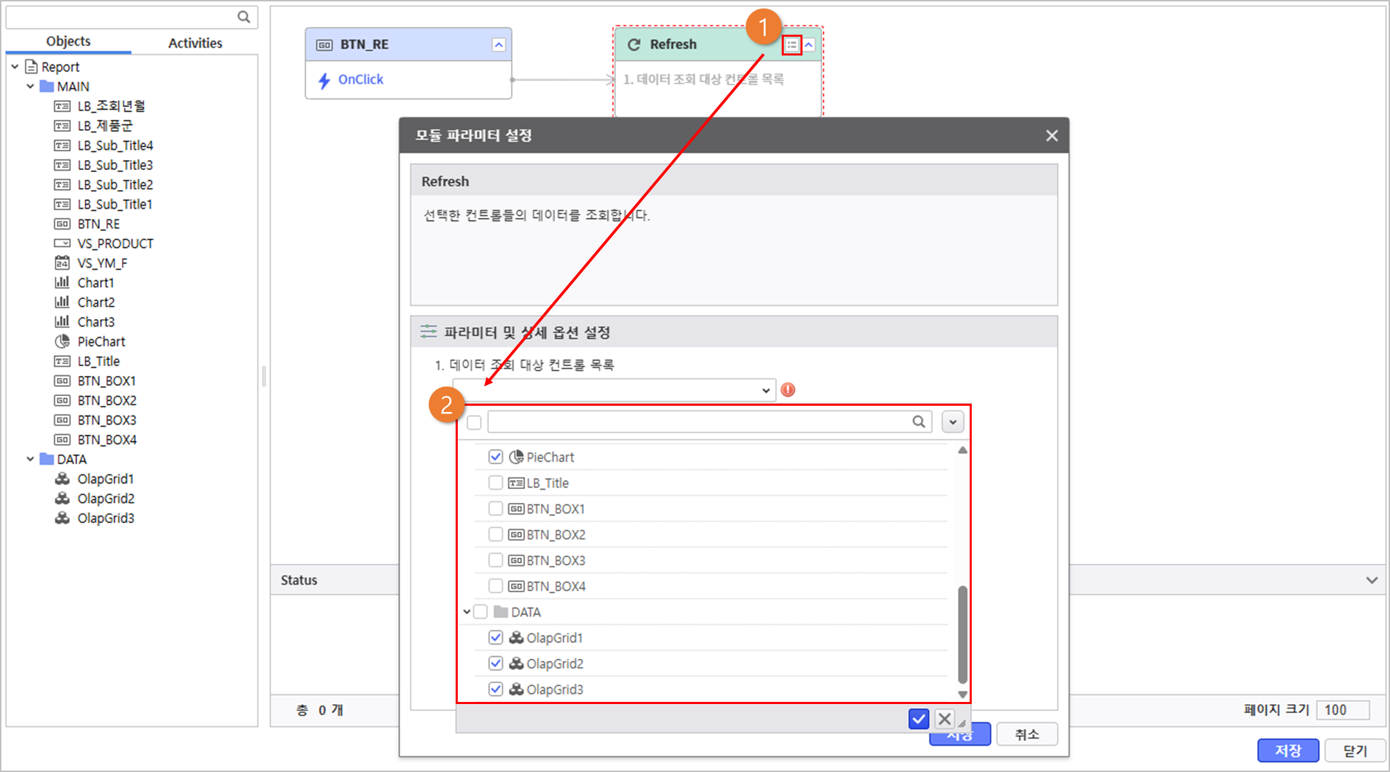
Task: Check the LB_Title checkbox
Action: pos(495,483)
